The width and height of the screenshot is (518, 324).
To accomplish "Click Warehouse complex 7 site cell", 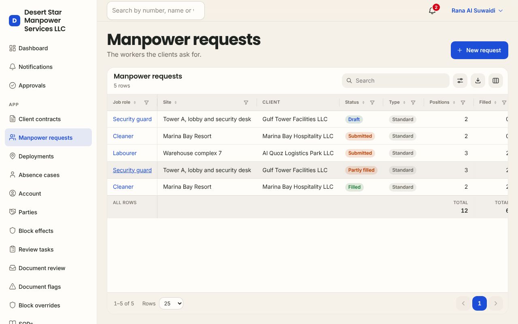I will click(193, 153).
